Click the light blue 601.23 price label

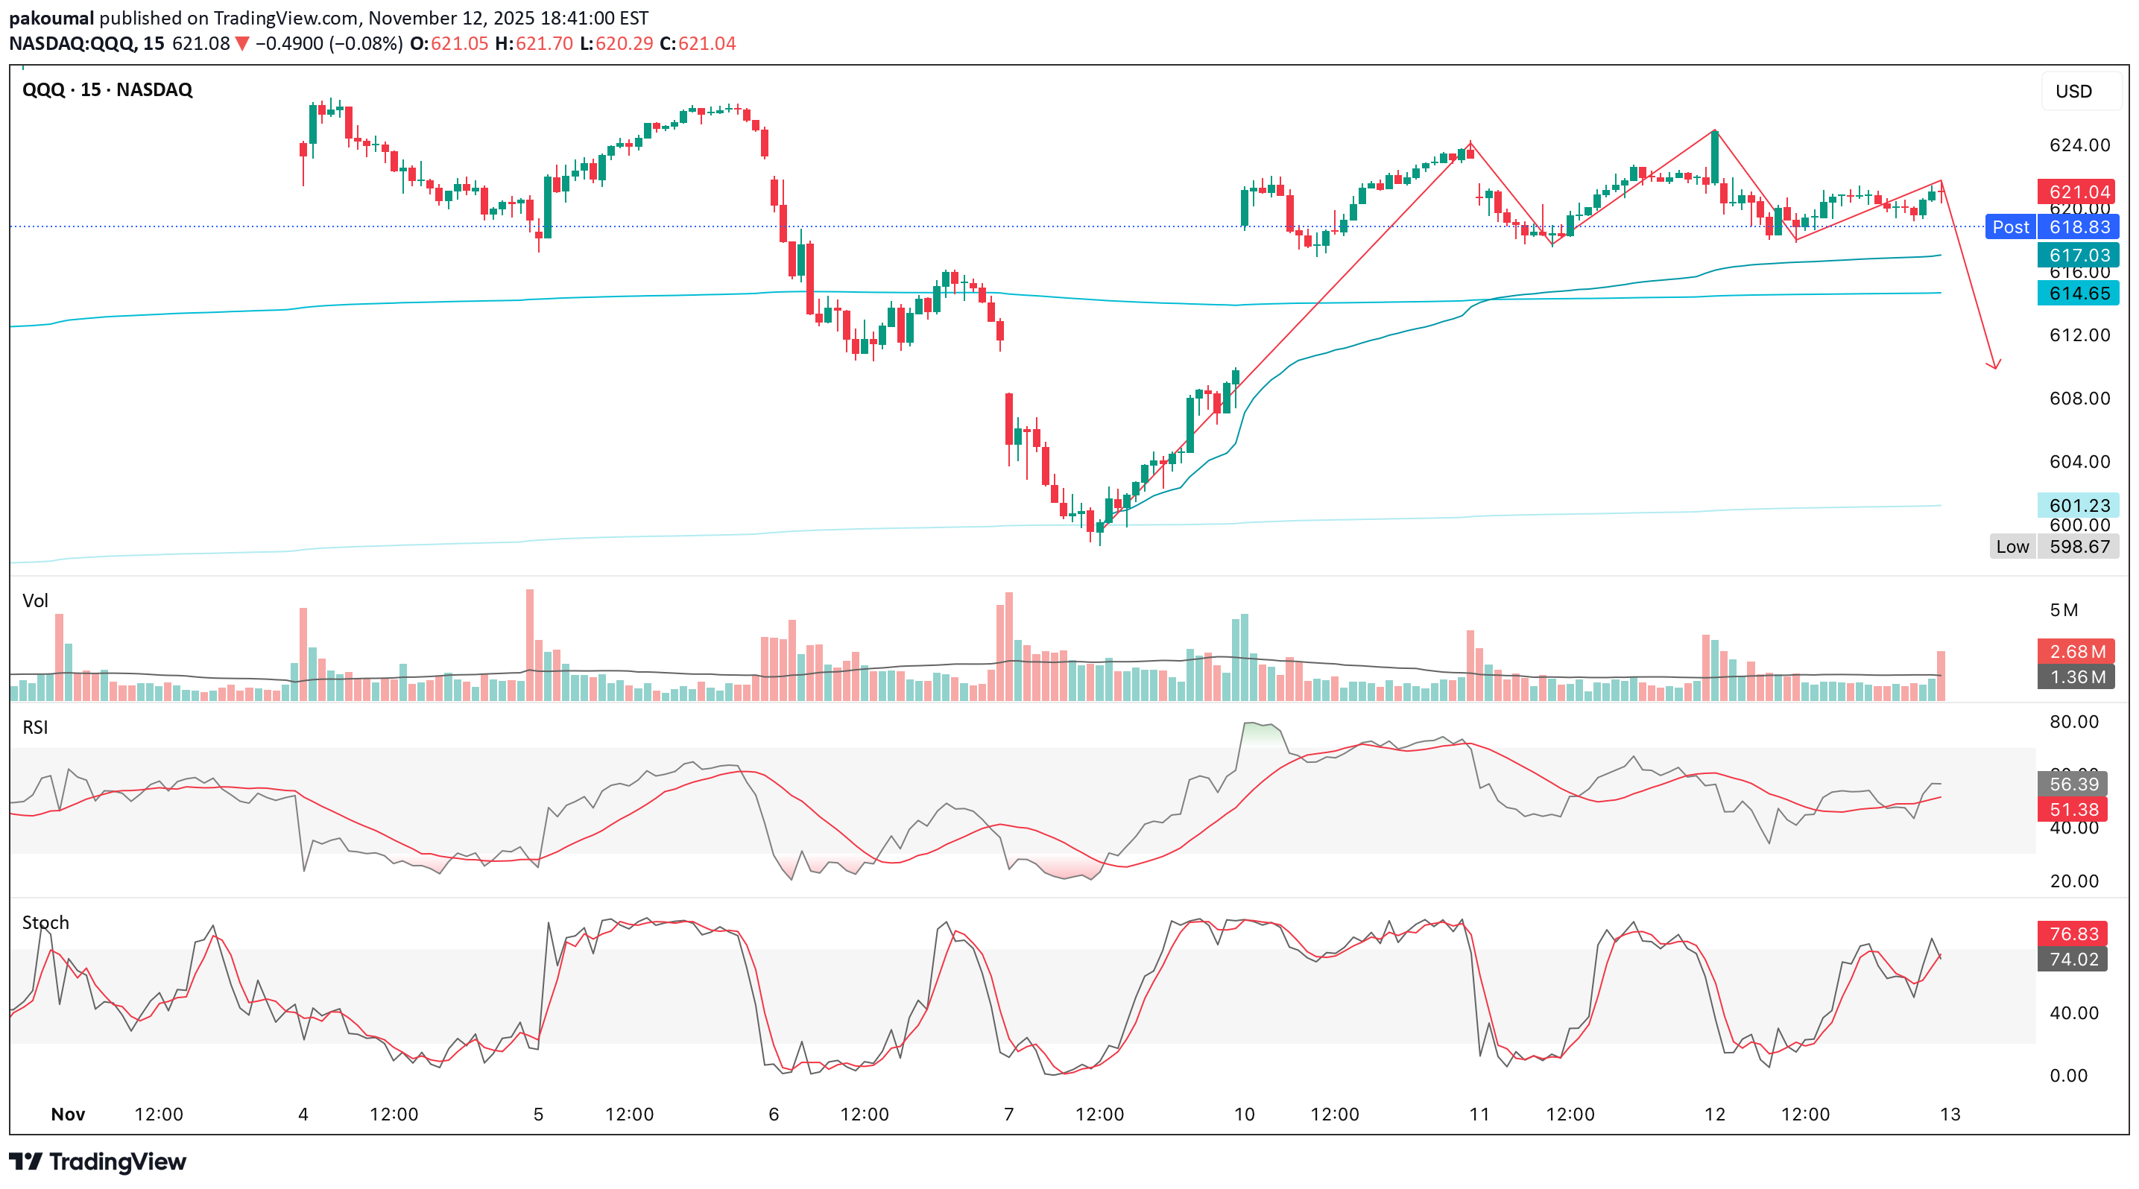(x=2078, y=505)
